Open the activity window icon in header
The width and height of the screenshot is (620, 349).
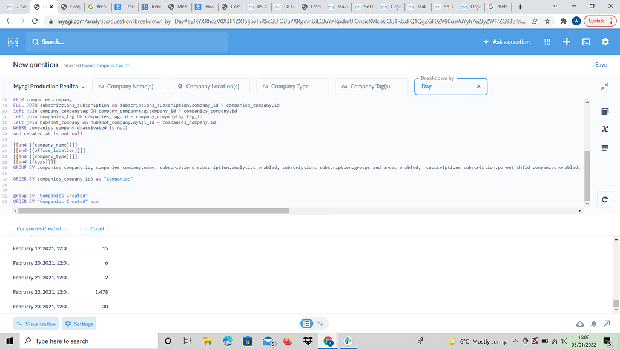pos(586,42)
